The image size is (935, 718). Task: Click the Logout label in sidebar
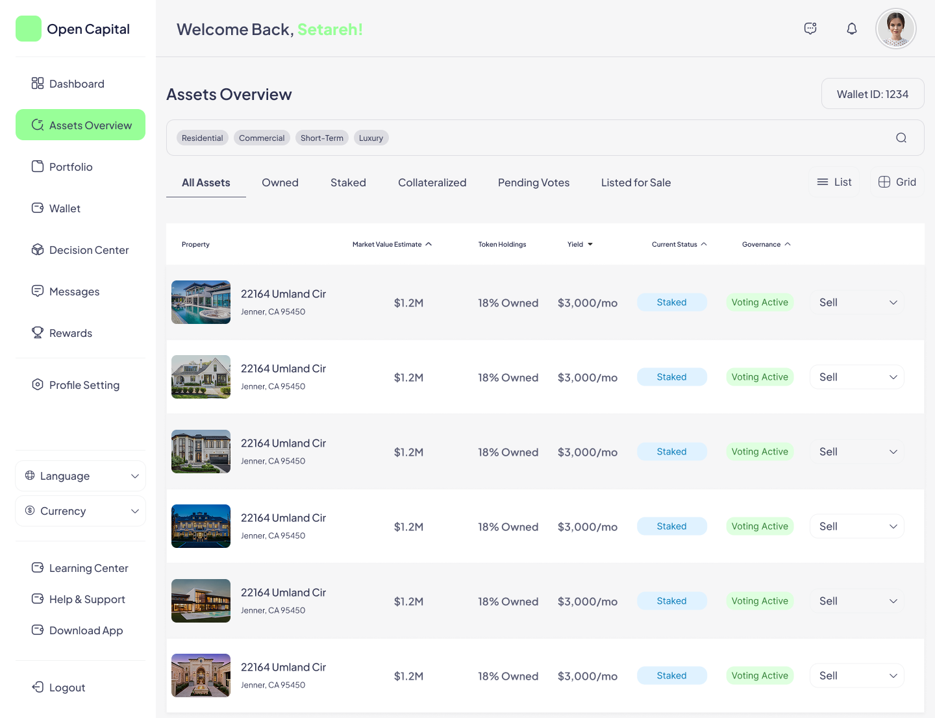(68, 687)
